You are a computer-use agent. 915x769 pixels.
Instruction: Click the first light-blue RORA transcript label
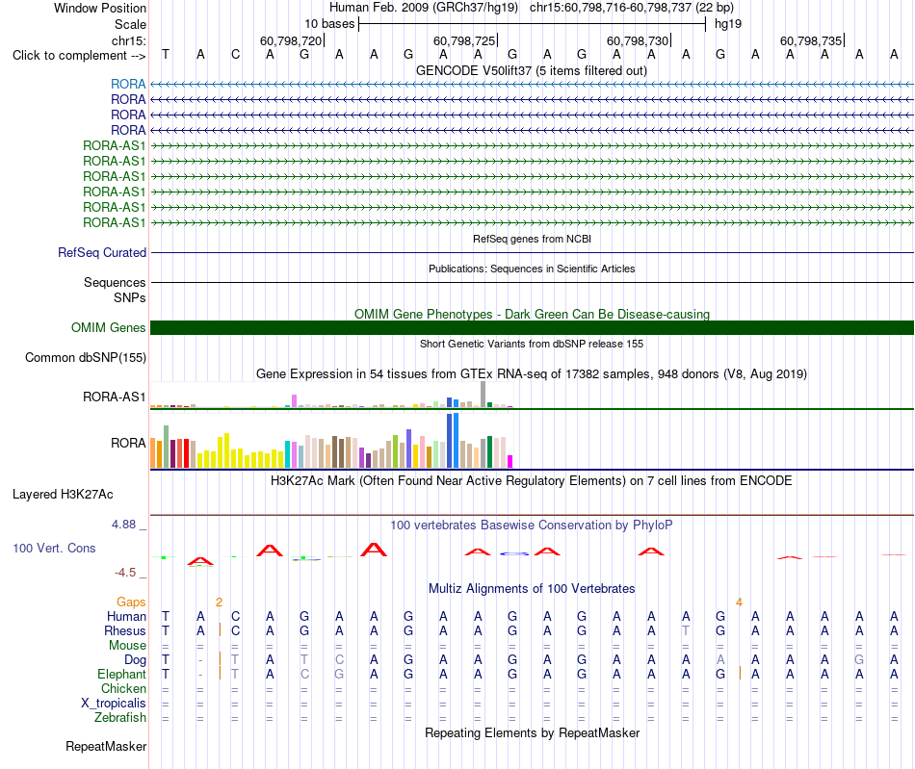[128, 84]
